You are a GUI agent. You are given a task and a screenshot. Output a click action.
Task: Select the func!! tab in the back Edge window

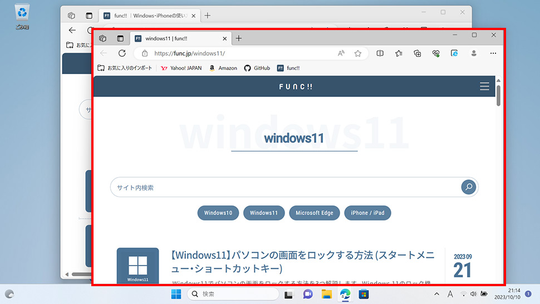(x=150, y=16)
